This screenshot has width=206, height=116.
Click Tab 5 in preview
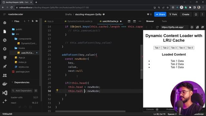click(x=190, y=48)
